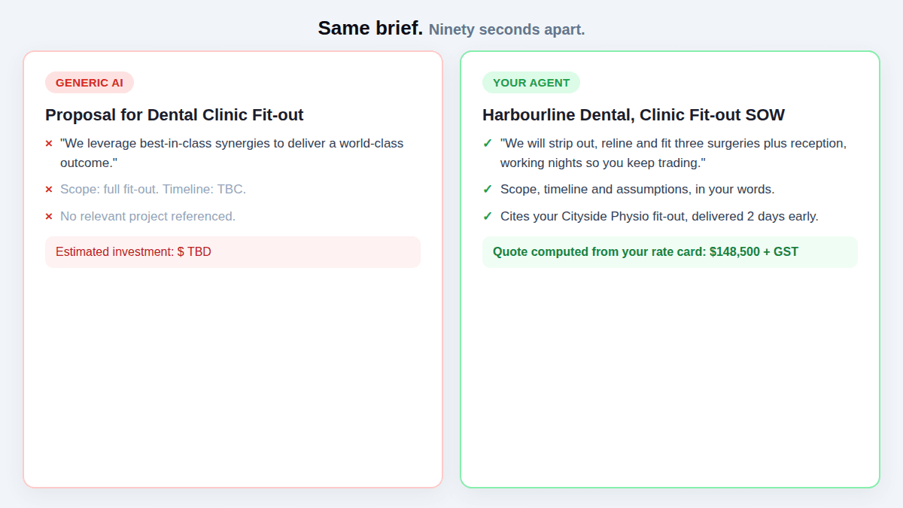The image size is (903, 508).
Task: Click the green checkmark next to Scope, timeline and assumptions
Action: coord(488,189)
